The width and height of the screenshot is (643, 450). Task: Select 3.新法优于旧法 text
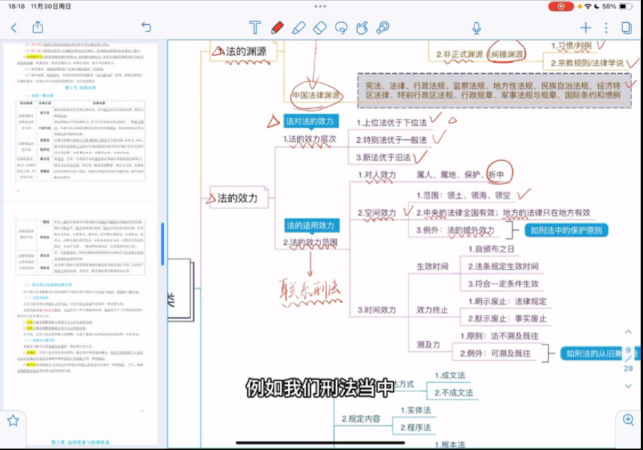pyautogui.click(x=383, y=157)
